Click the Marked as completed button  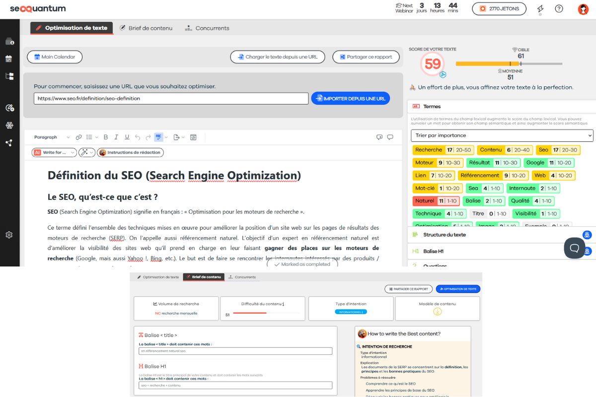(302, 264)
